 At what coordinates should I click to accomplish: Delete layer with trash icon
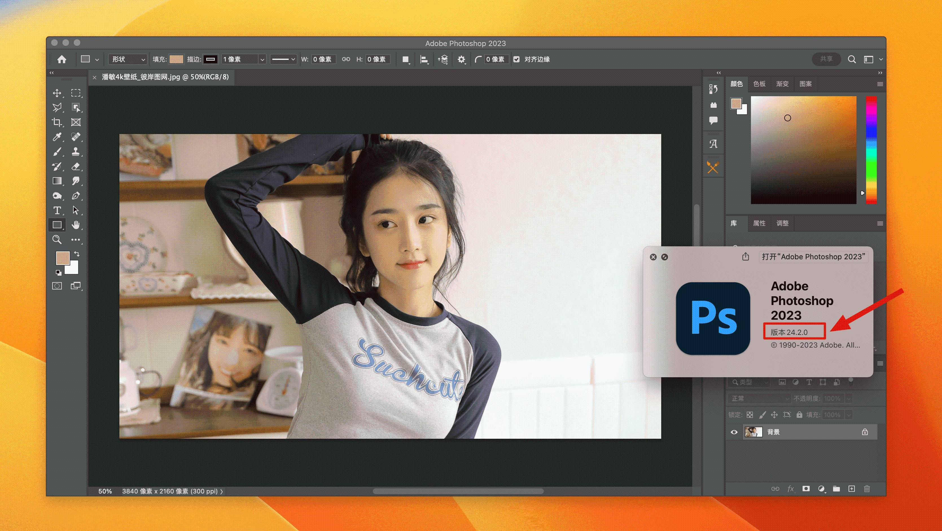[867, 489]
